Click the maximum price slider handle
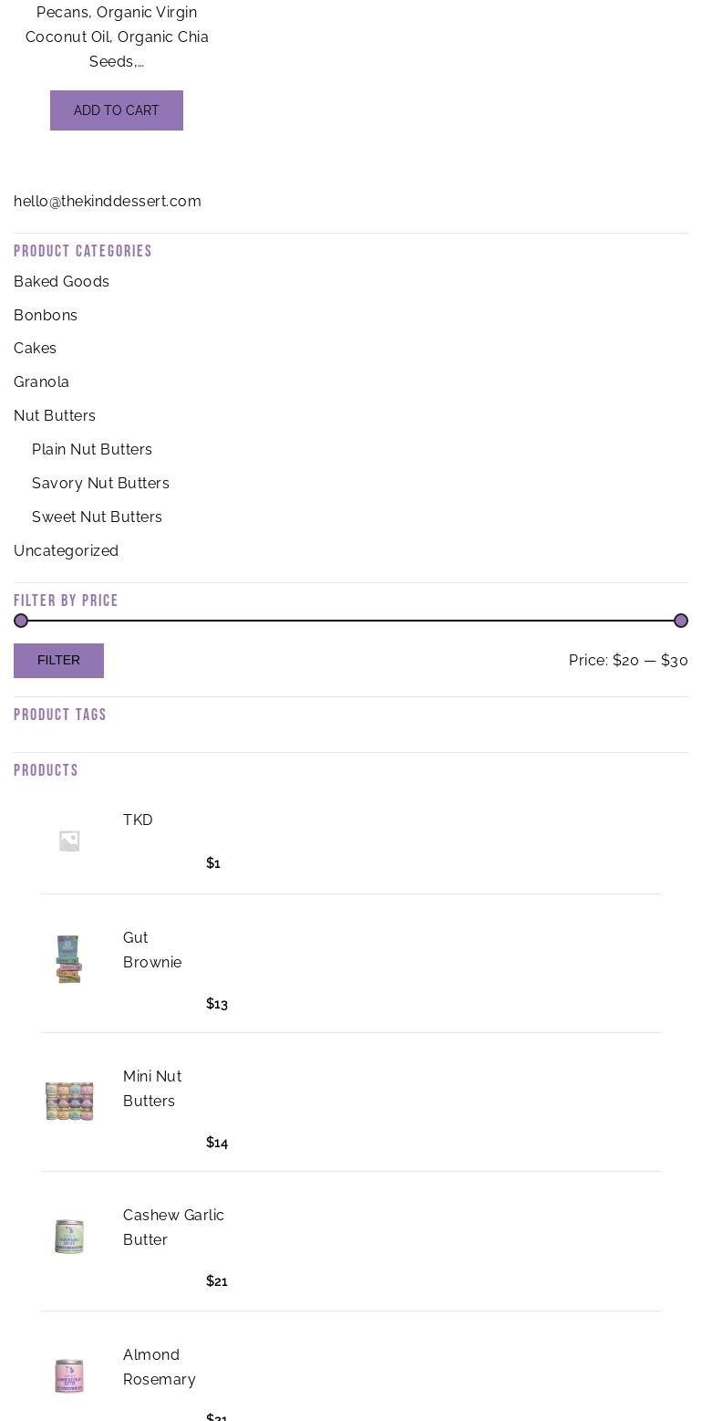702x1421 pixels. click(681, 621)
